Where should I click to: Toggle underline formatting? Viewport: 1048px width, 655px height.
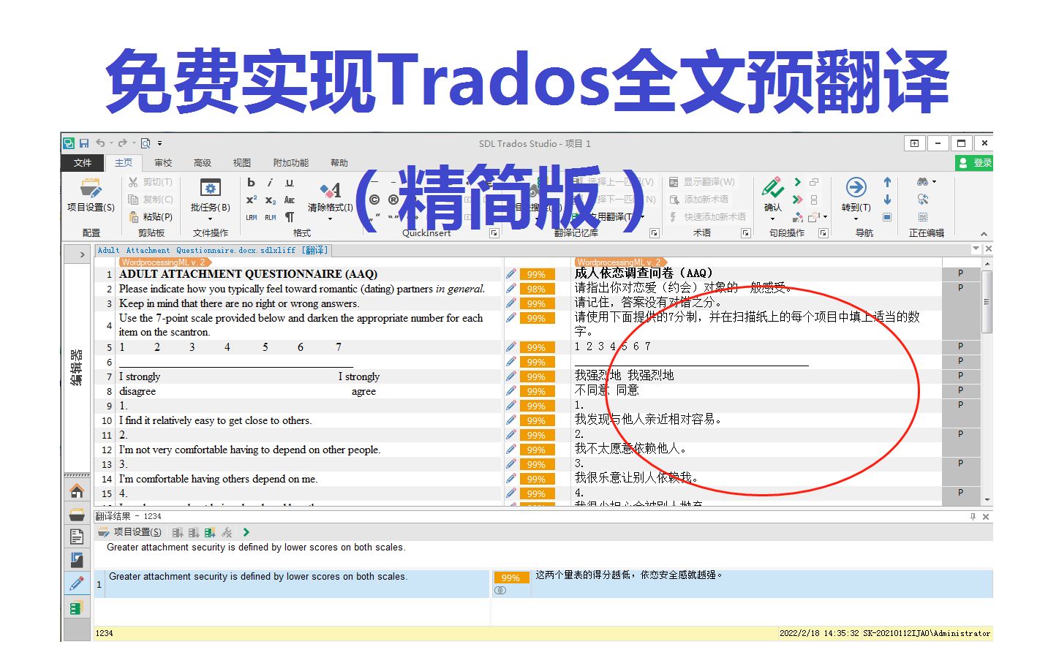coord(290,183)
